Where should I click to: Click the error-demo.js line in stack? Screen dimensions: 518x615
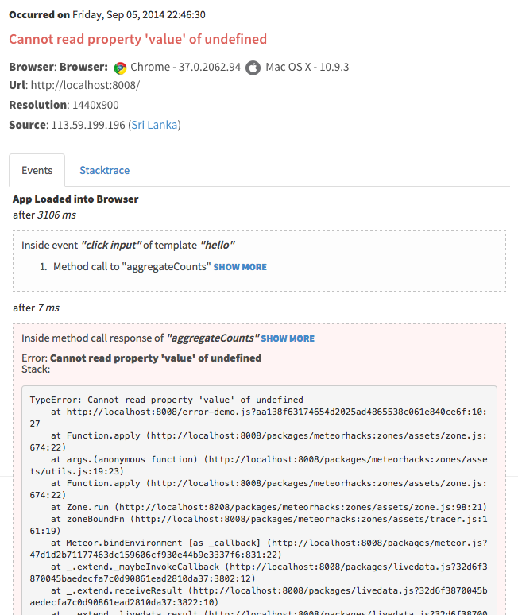(x=258, y=418)
